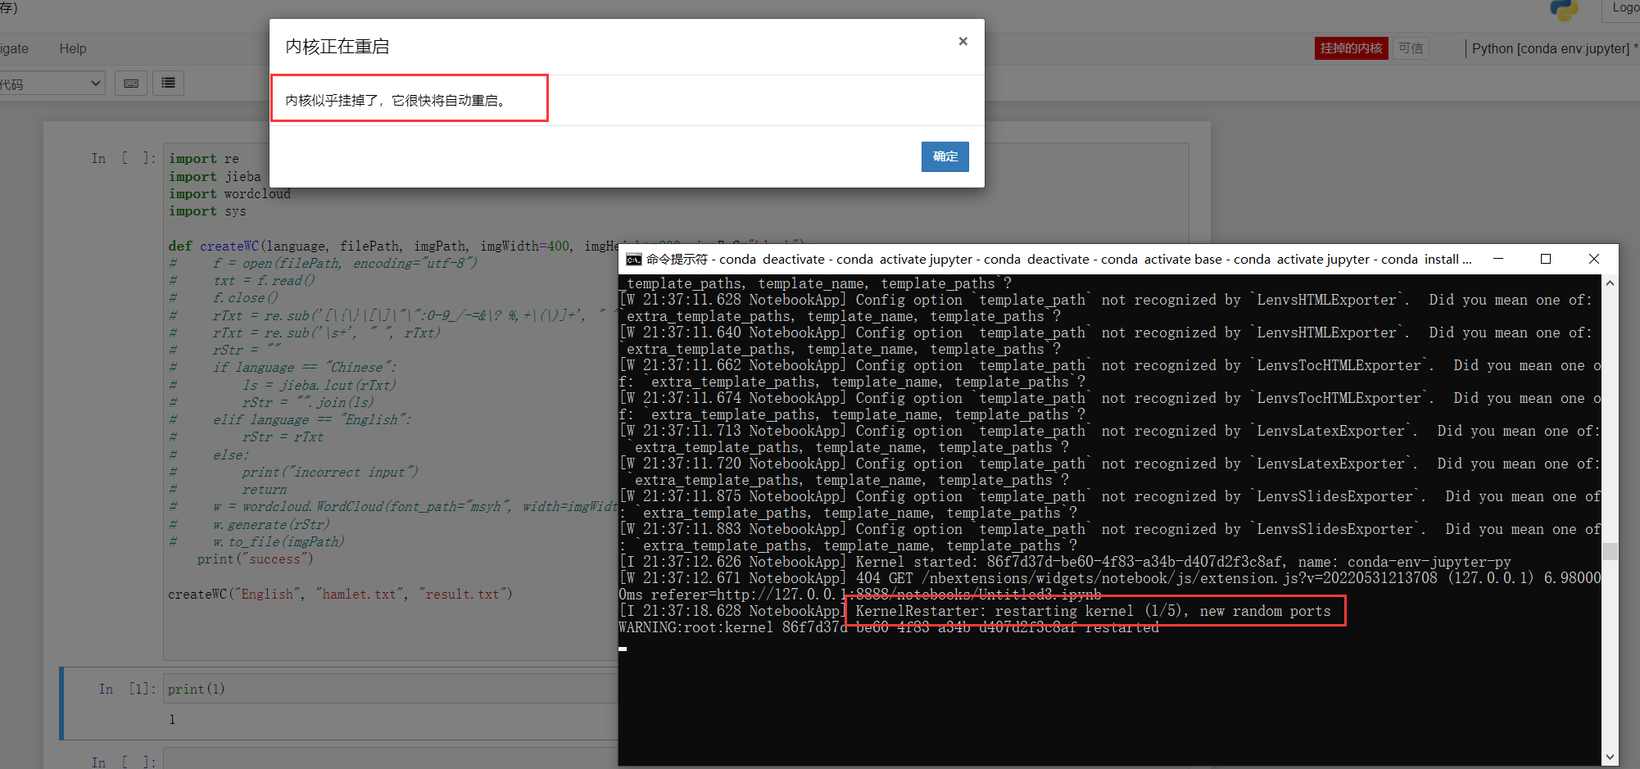Minimize the 命令提示符 console window
This screenshot has height=769, width=1640.
1498,259
